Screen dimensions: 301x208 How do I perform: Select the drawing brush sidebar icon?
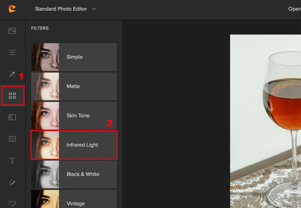tap(12, 182)
